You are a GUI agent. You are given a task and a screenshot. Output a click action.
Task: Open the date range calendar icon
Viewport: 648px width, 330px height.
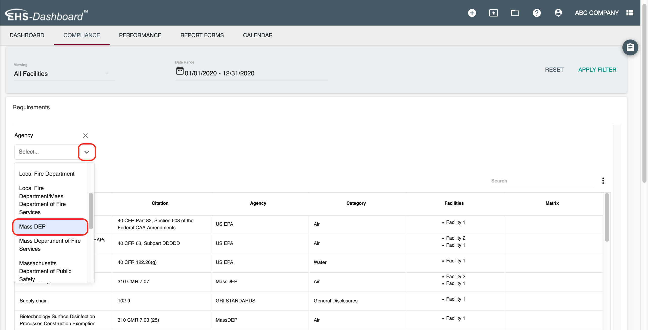point(180,71)
